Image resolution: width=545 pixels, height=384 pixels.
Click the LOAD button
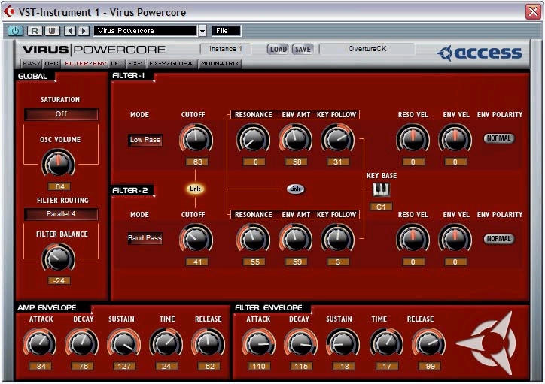(x=278, y=50)
